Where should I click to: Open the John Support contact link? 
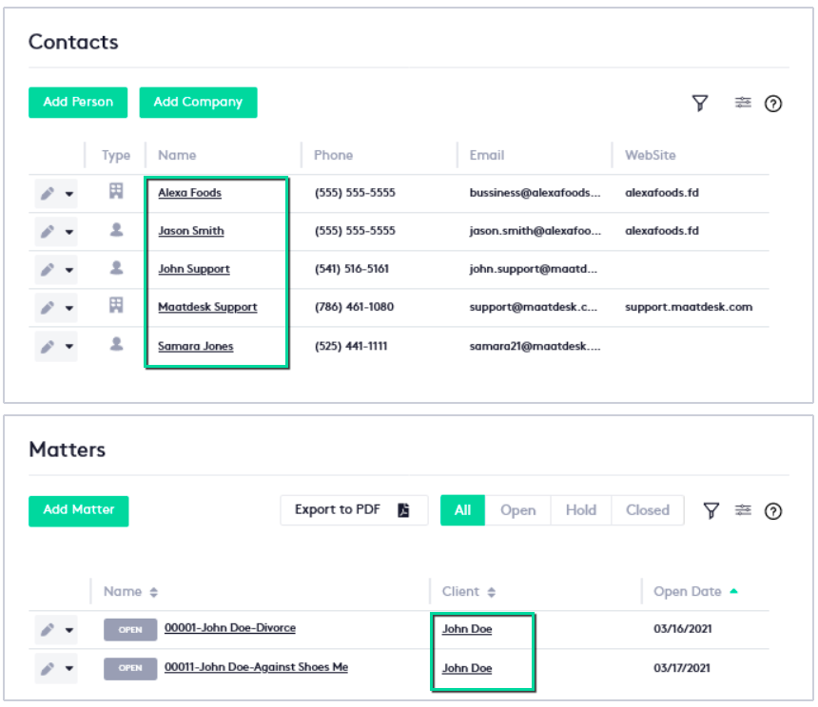[x=194, y=269]
